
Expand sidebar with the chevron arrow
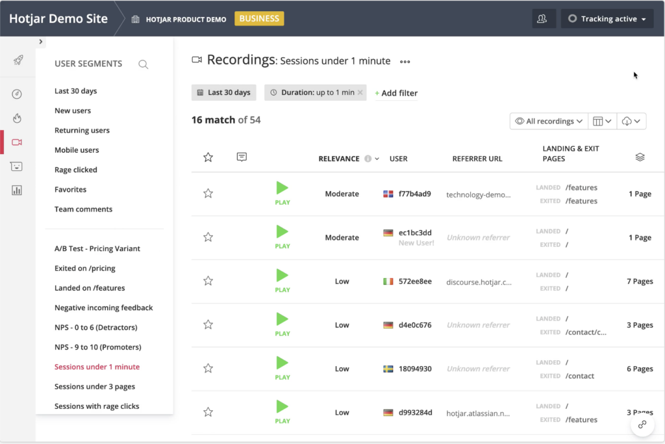pos(41,42)
